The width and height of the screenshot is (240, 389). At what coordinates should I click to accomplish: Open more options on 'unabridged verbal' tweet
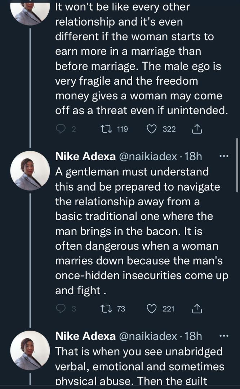point(224,336)
